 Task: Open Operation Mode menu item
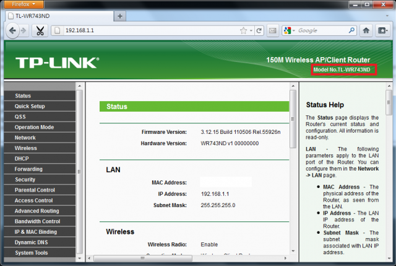(x=40, y=127)
